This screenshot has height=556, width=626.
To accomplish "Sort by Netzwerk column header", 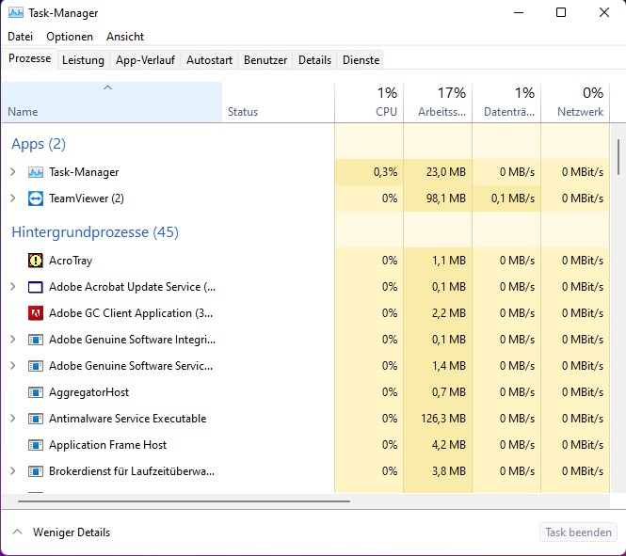I will (x=575, y=103).
